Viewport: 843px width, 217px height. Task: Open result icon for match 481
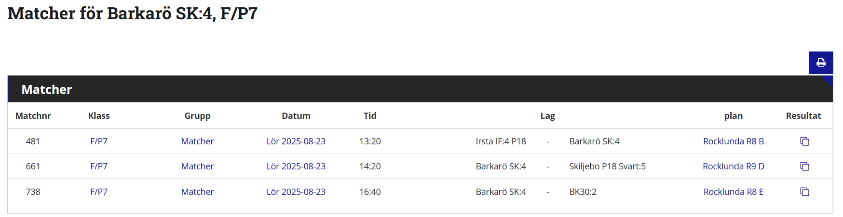click(804, 141)
